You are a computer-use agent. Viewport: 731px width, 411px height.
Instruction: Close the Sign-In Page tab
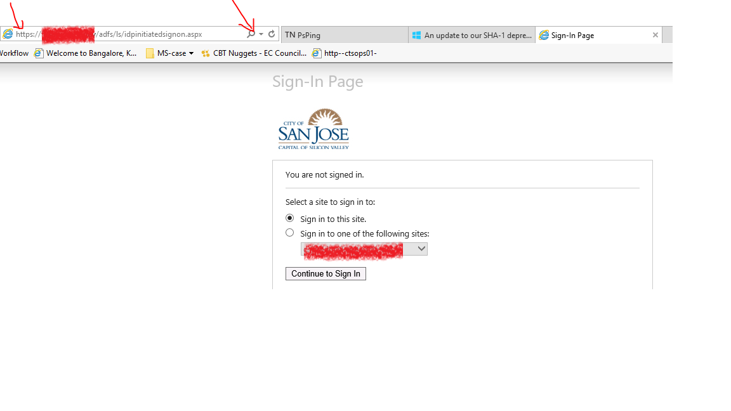point(655,35)
